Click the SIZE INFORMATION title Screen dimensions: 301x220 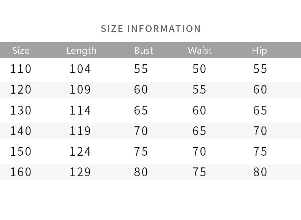coord(151,29)
